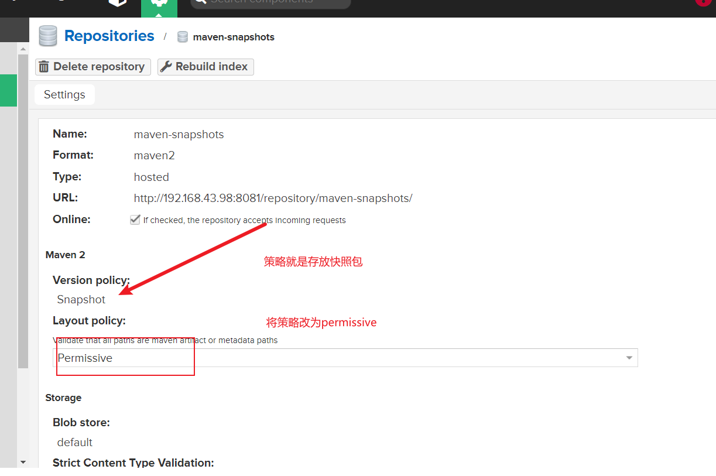The width and height of the screenshot is (716, 476).
Task: Go to Repositories breadcrumb link
Action: (109, 36)
